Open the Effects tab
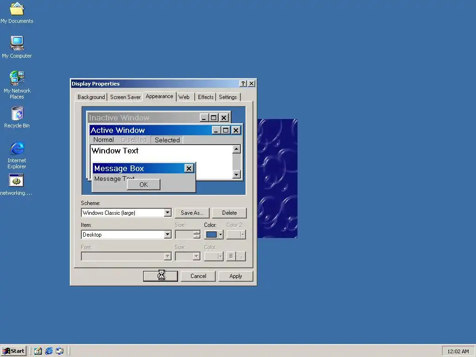 point(205,97)
